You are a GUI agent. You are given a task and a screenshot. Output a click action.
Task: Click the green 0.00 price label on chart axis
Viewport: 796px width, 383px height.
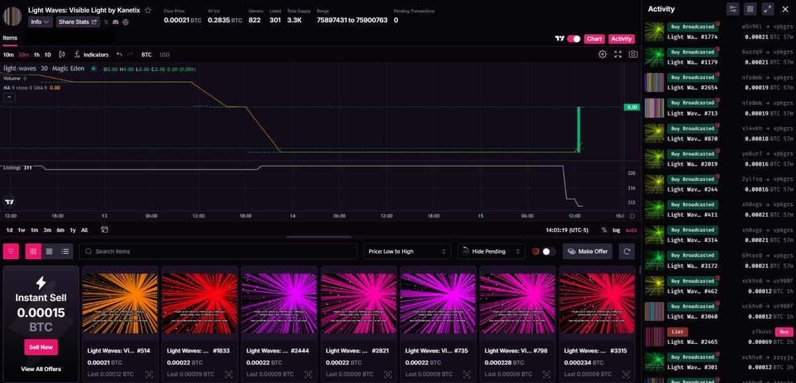(631, 107)
